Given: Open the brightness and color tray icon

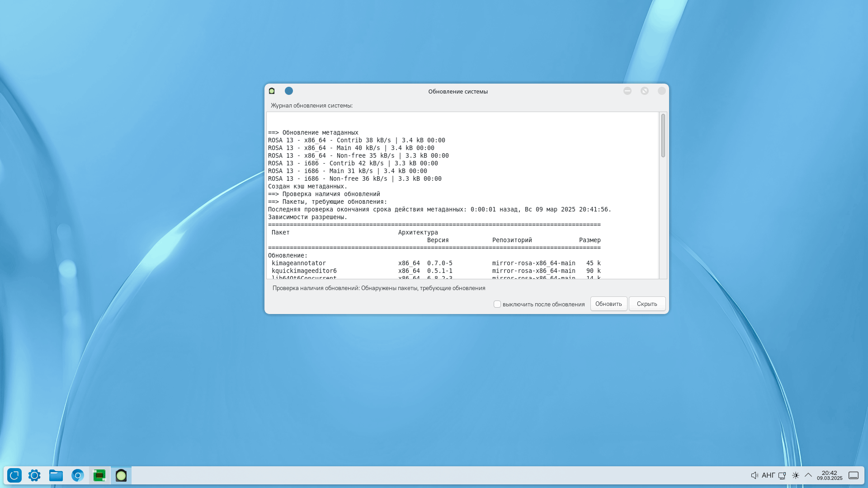Looking at the screenshot, I should pyautogui.click(x=796, y=475).
